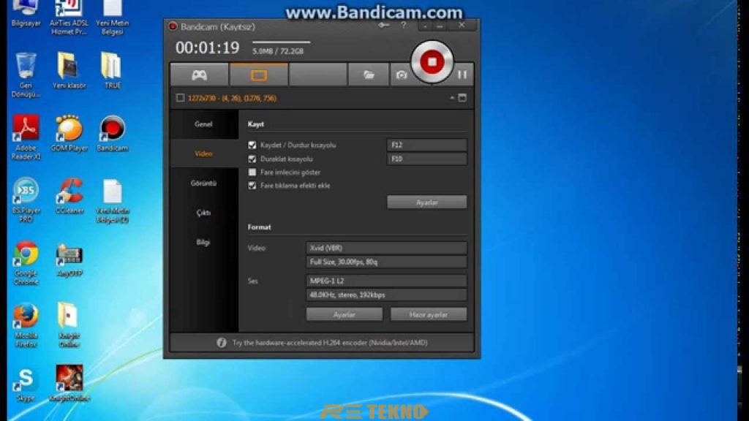Screen dimensions: 749x421
Task: Collapse the panel with the small up arrow
Action: pyautogui.click(x=452, y=98)
